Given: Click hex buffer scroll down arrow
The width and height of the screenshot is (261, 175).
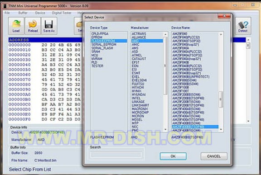Looking at the screenshot, I should point(248,121).
